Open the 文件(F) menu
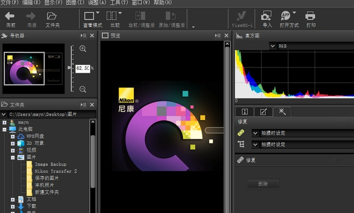This screenshot has height=213, width=354. (x=10, y=3)
